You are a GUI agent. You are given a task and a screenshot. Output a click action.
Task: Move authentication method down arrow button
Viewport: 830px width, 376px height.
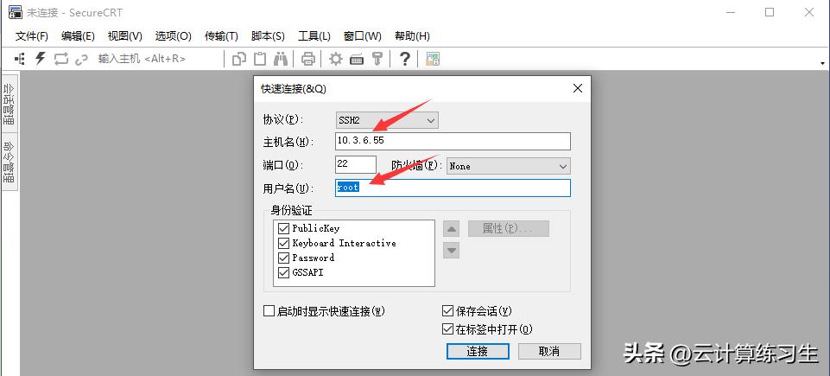tap(451, 250)
